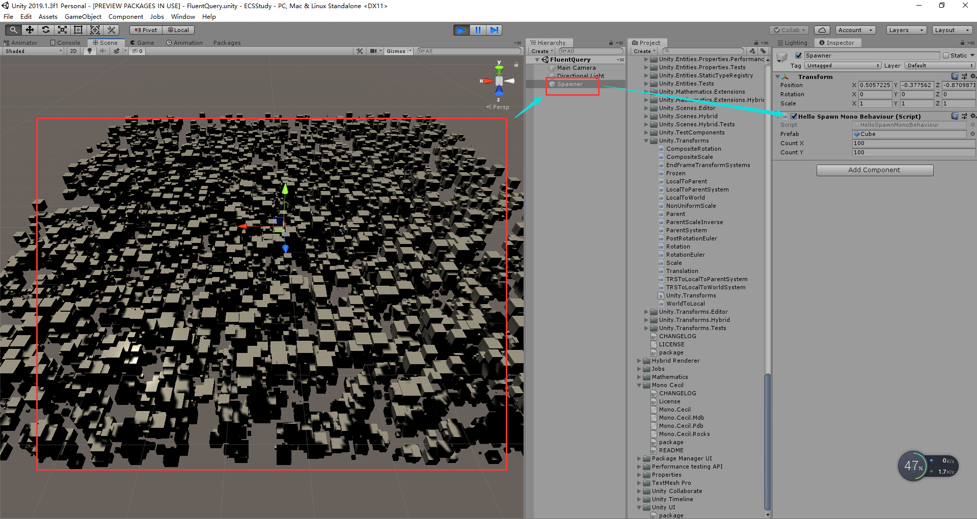Open the custom editor tools button
Viewport: 977px width, 519px height.
112,30
